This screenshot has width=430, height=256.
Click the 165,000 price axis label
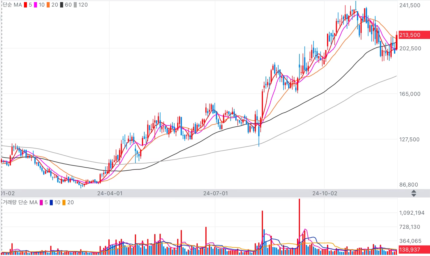tap(410, 94)
